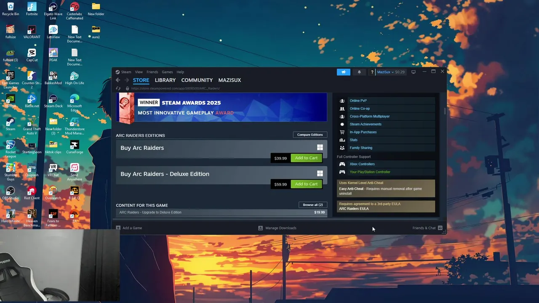Image resolution: width=539 pixels, height=303 pixels.
Task: Select the PEAK desktop shortcut
Action: (53, 55)
